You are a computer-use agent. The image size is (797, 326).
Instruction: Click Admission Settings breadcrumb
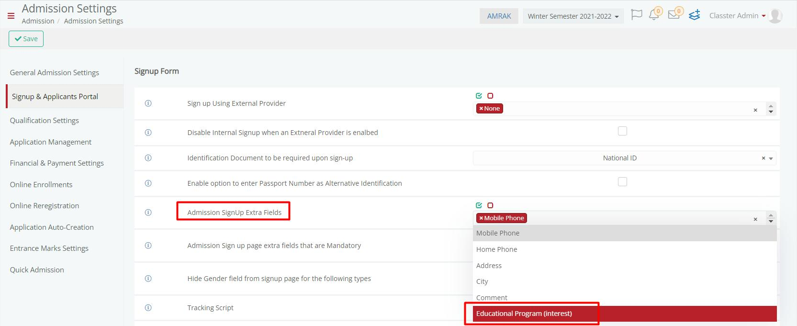point(93,21)
